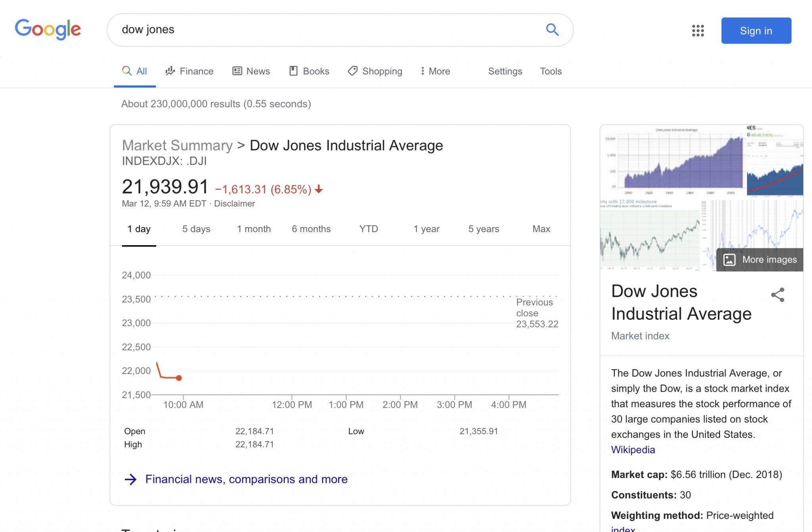Open the Books tab

(309, 71)
